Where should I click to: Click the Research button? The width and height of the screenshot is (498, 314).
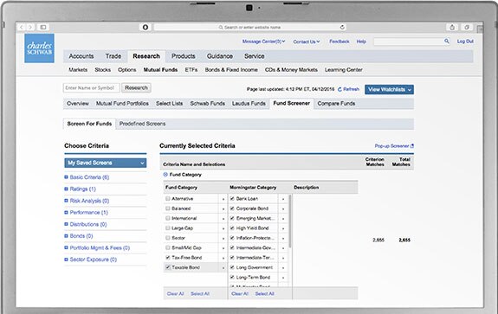(136, 88)
